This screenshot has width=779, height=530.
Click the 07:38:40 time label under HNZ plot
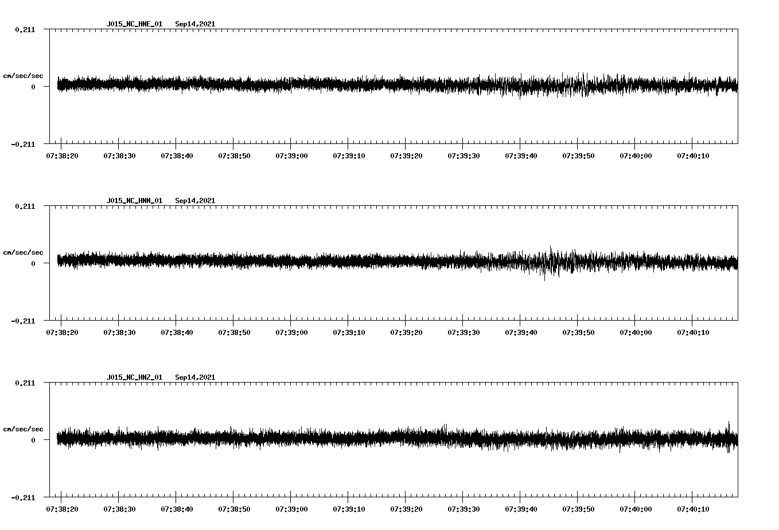point(177,509)
